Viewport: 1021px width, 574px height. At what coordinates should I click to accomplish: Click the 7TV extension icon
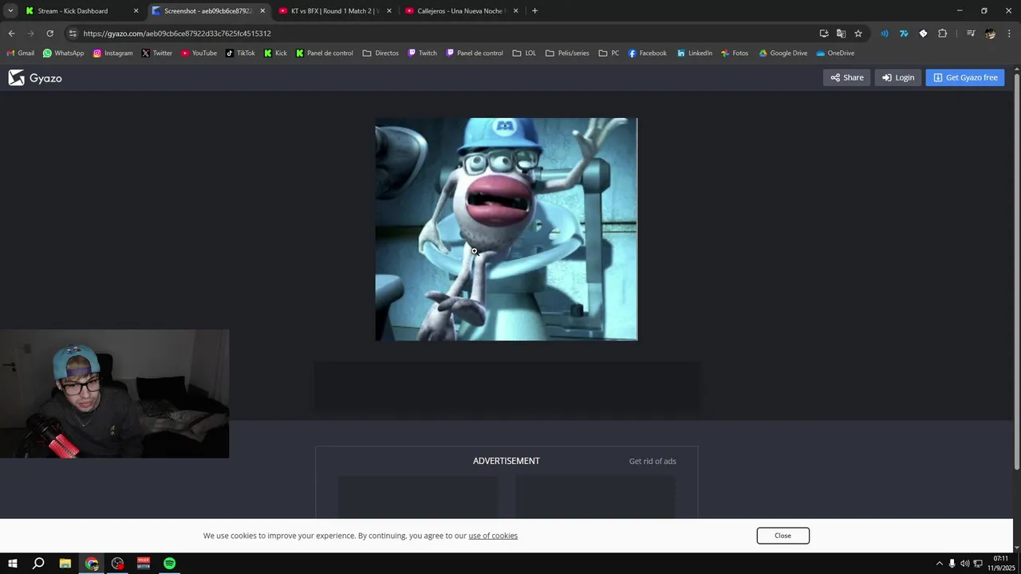click(x=904, y=33)
